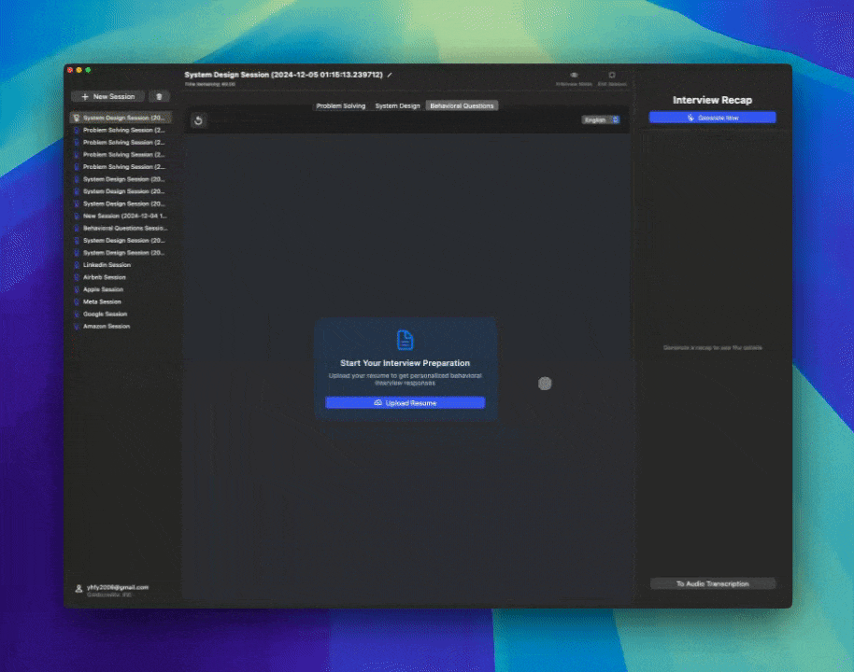Click the Upload Resume button

[x=405, y=402]
